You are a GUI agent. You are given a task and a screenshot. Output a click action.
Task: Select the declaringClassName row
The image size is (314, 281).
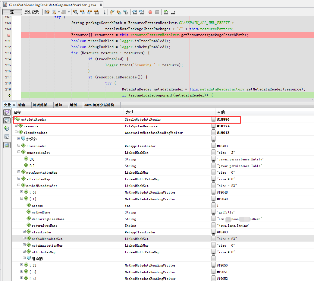point(163,219)
